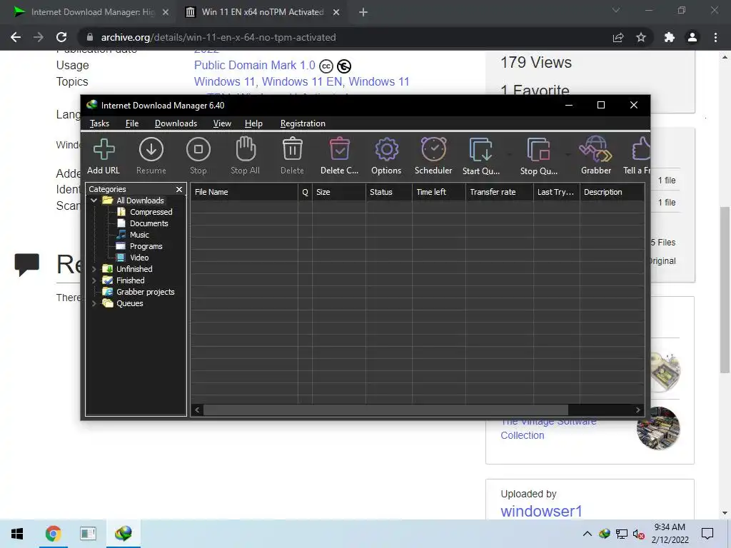Click the Chrome address bar URL

[218, 37]
